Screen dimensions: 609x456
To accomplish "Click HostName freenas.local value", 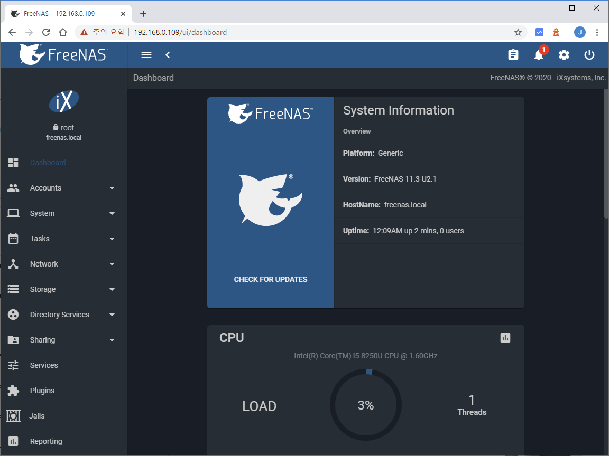I will pyautogui.click(x=405, y=205).
